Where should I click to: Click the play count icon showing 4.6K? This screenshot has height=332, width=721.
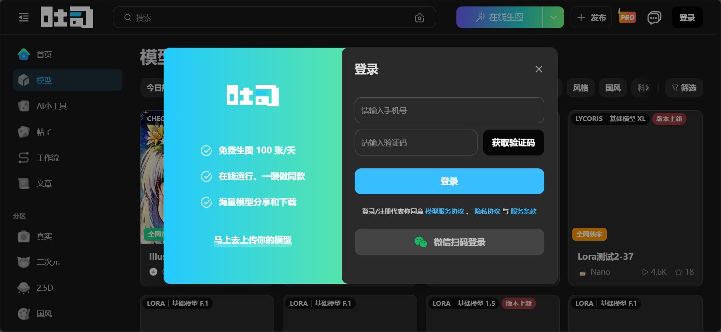pos(645,272)
